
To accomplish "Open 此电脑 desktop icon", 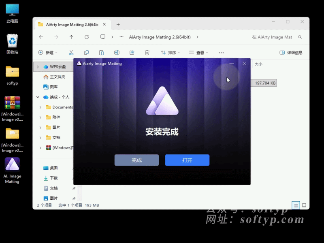I will (x=12, y=13).
